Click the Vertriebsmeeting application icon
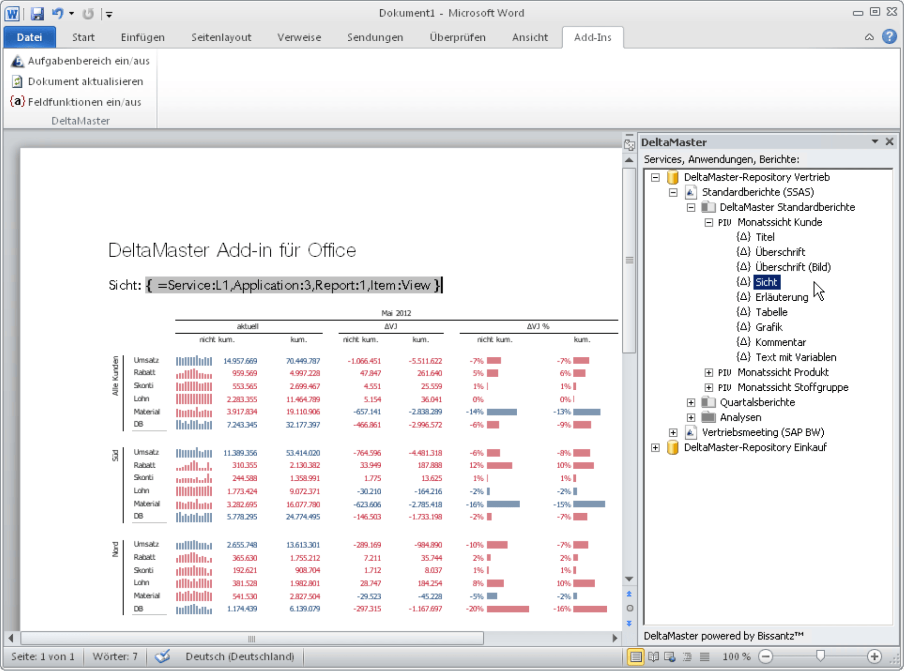This screenshot has height=671, width=904. [x=690, y=432]
